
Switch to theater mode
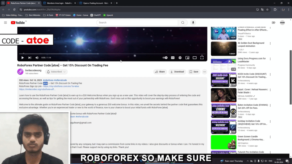click(x=194, y=58)
